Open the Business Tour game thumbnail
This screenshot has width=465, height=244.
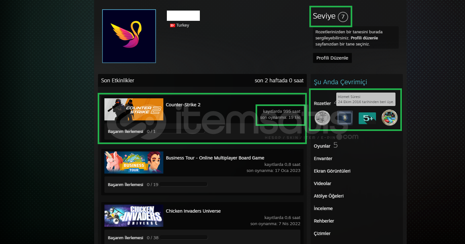tap(134, 162)
